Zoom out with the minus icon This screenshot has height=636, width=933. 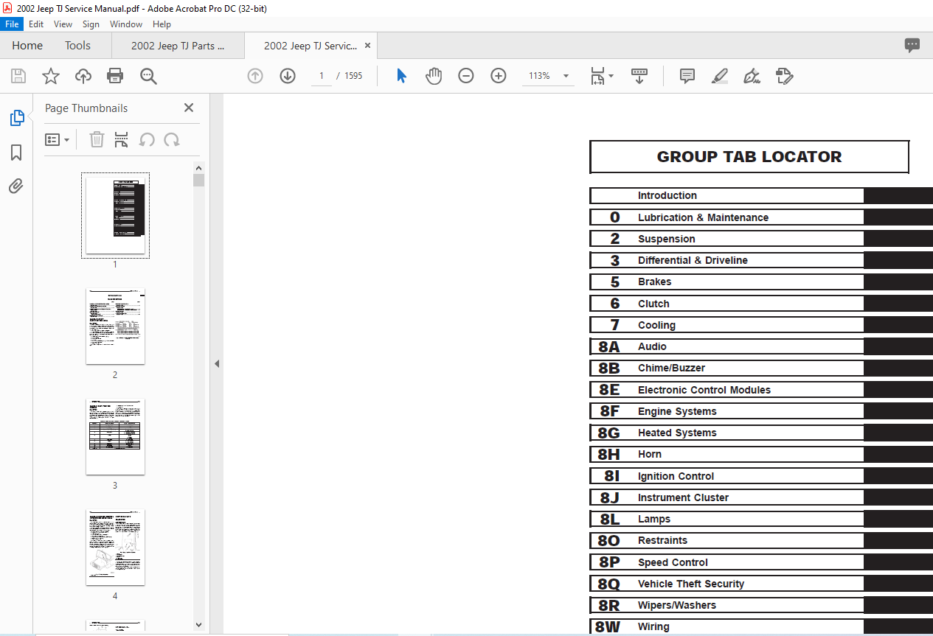pos(466,76)
